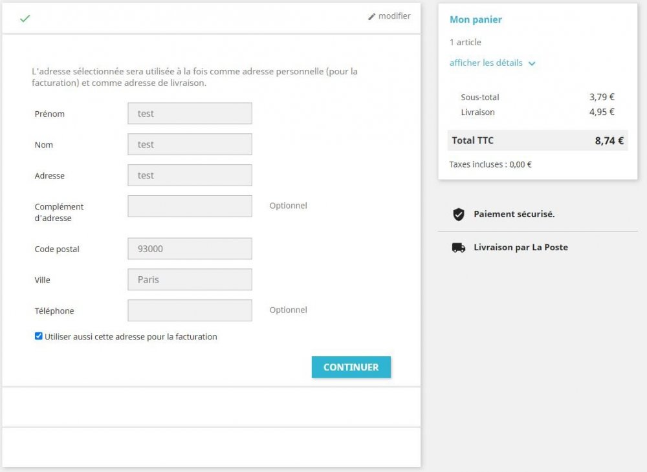Image resolution: width=647 pixels, height=472 pixels.
Task: Focus the Code postal field
Action: click(190, 249)
